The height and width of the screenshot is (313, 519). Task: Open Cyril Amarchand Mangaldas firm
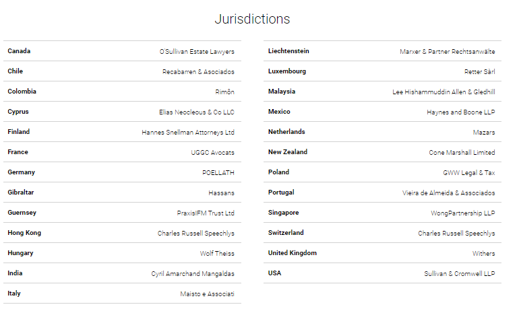point(193,273)
